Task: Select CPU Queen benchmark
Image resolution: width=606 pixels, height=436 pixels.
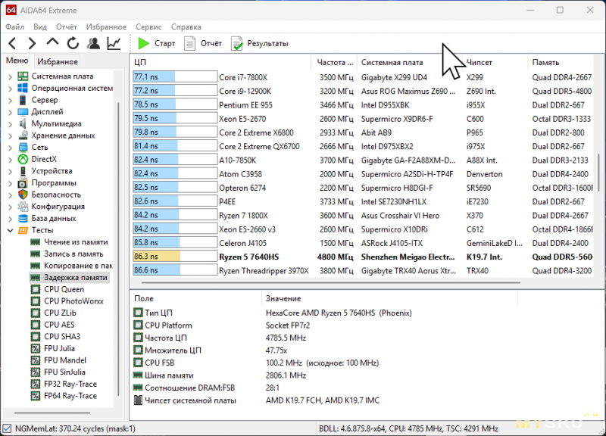Action: (x=64, y=289)
